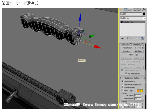The image size is (147, 109).
Task: Toggle Full Interactivity checkbox
Action: tap(126, 73)
